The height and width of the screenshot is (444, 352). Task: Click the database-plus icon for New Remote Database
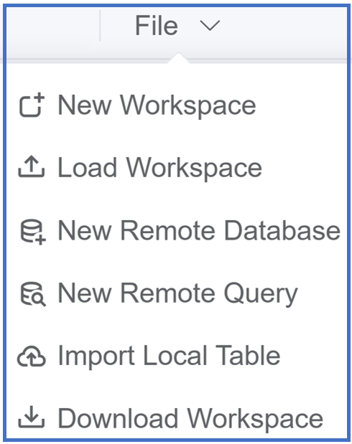[33, 232]
